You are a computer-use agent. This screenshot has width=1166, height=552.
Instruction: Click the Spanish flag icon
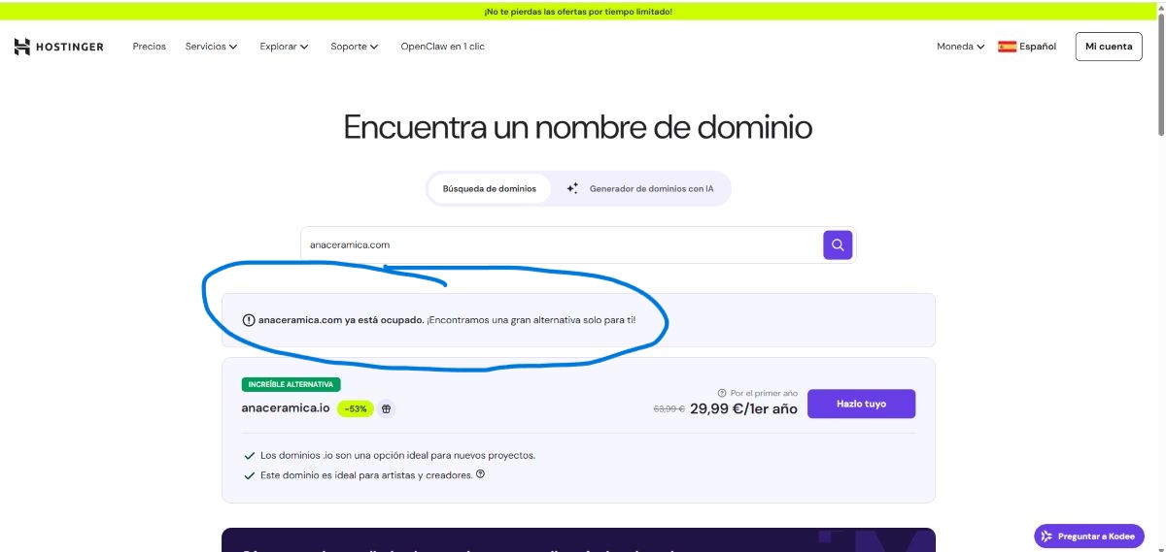point(1007,47)
